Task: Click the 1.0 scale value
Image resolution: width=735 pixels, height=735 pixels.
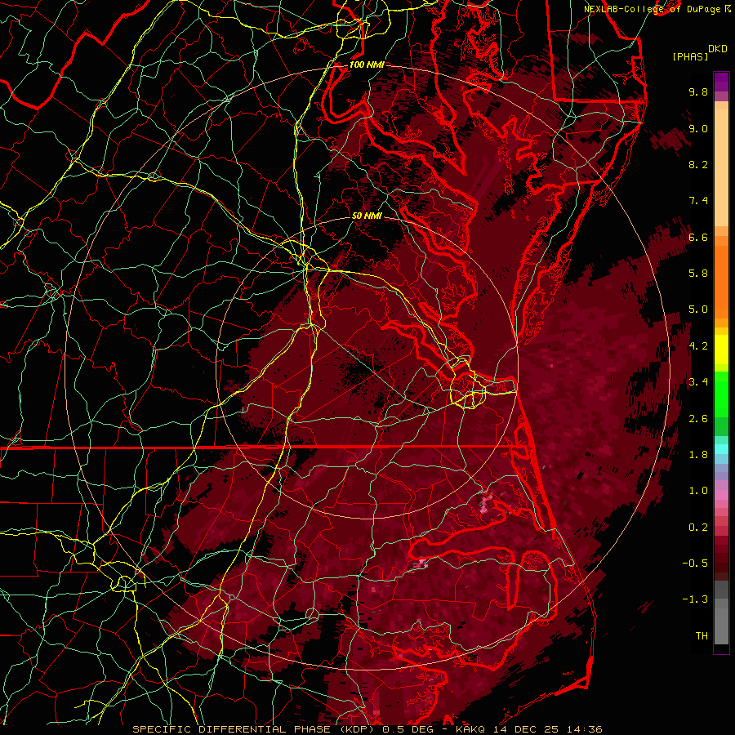Action: 698,491
